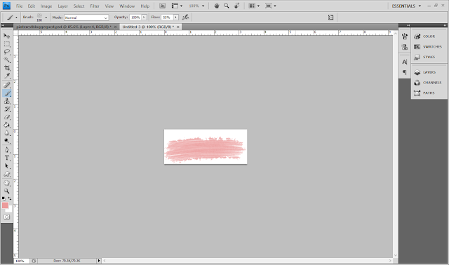
Task: Reset default foreground and background colors
Action: tap(4, 198)
